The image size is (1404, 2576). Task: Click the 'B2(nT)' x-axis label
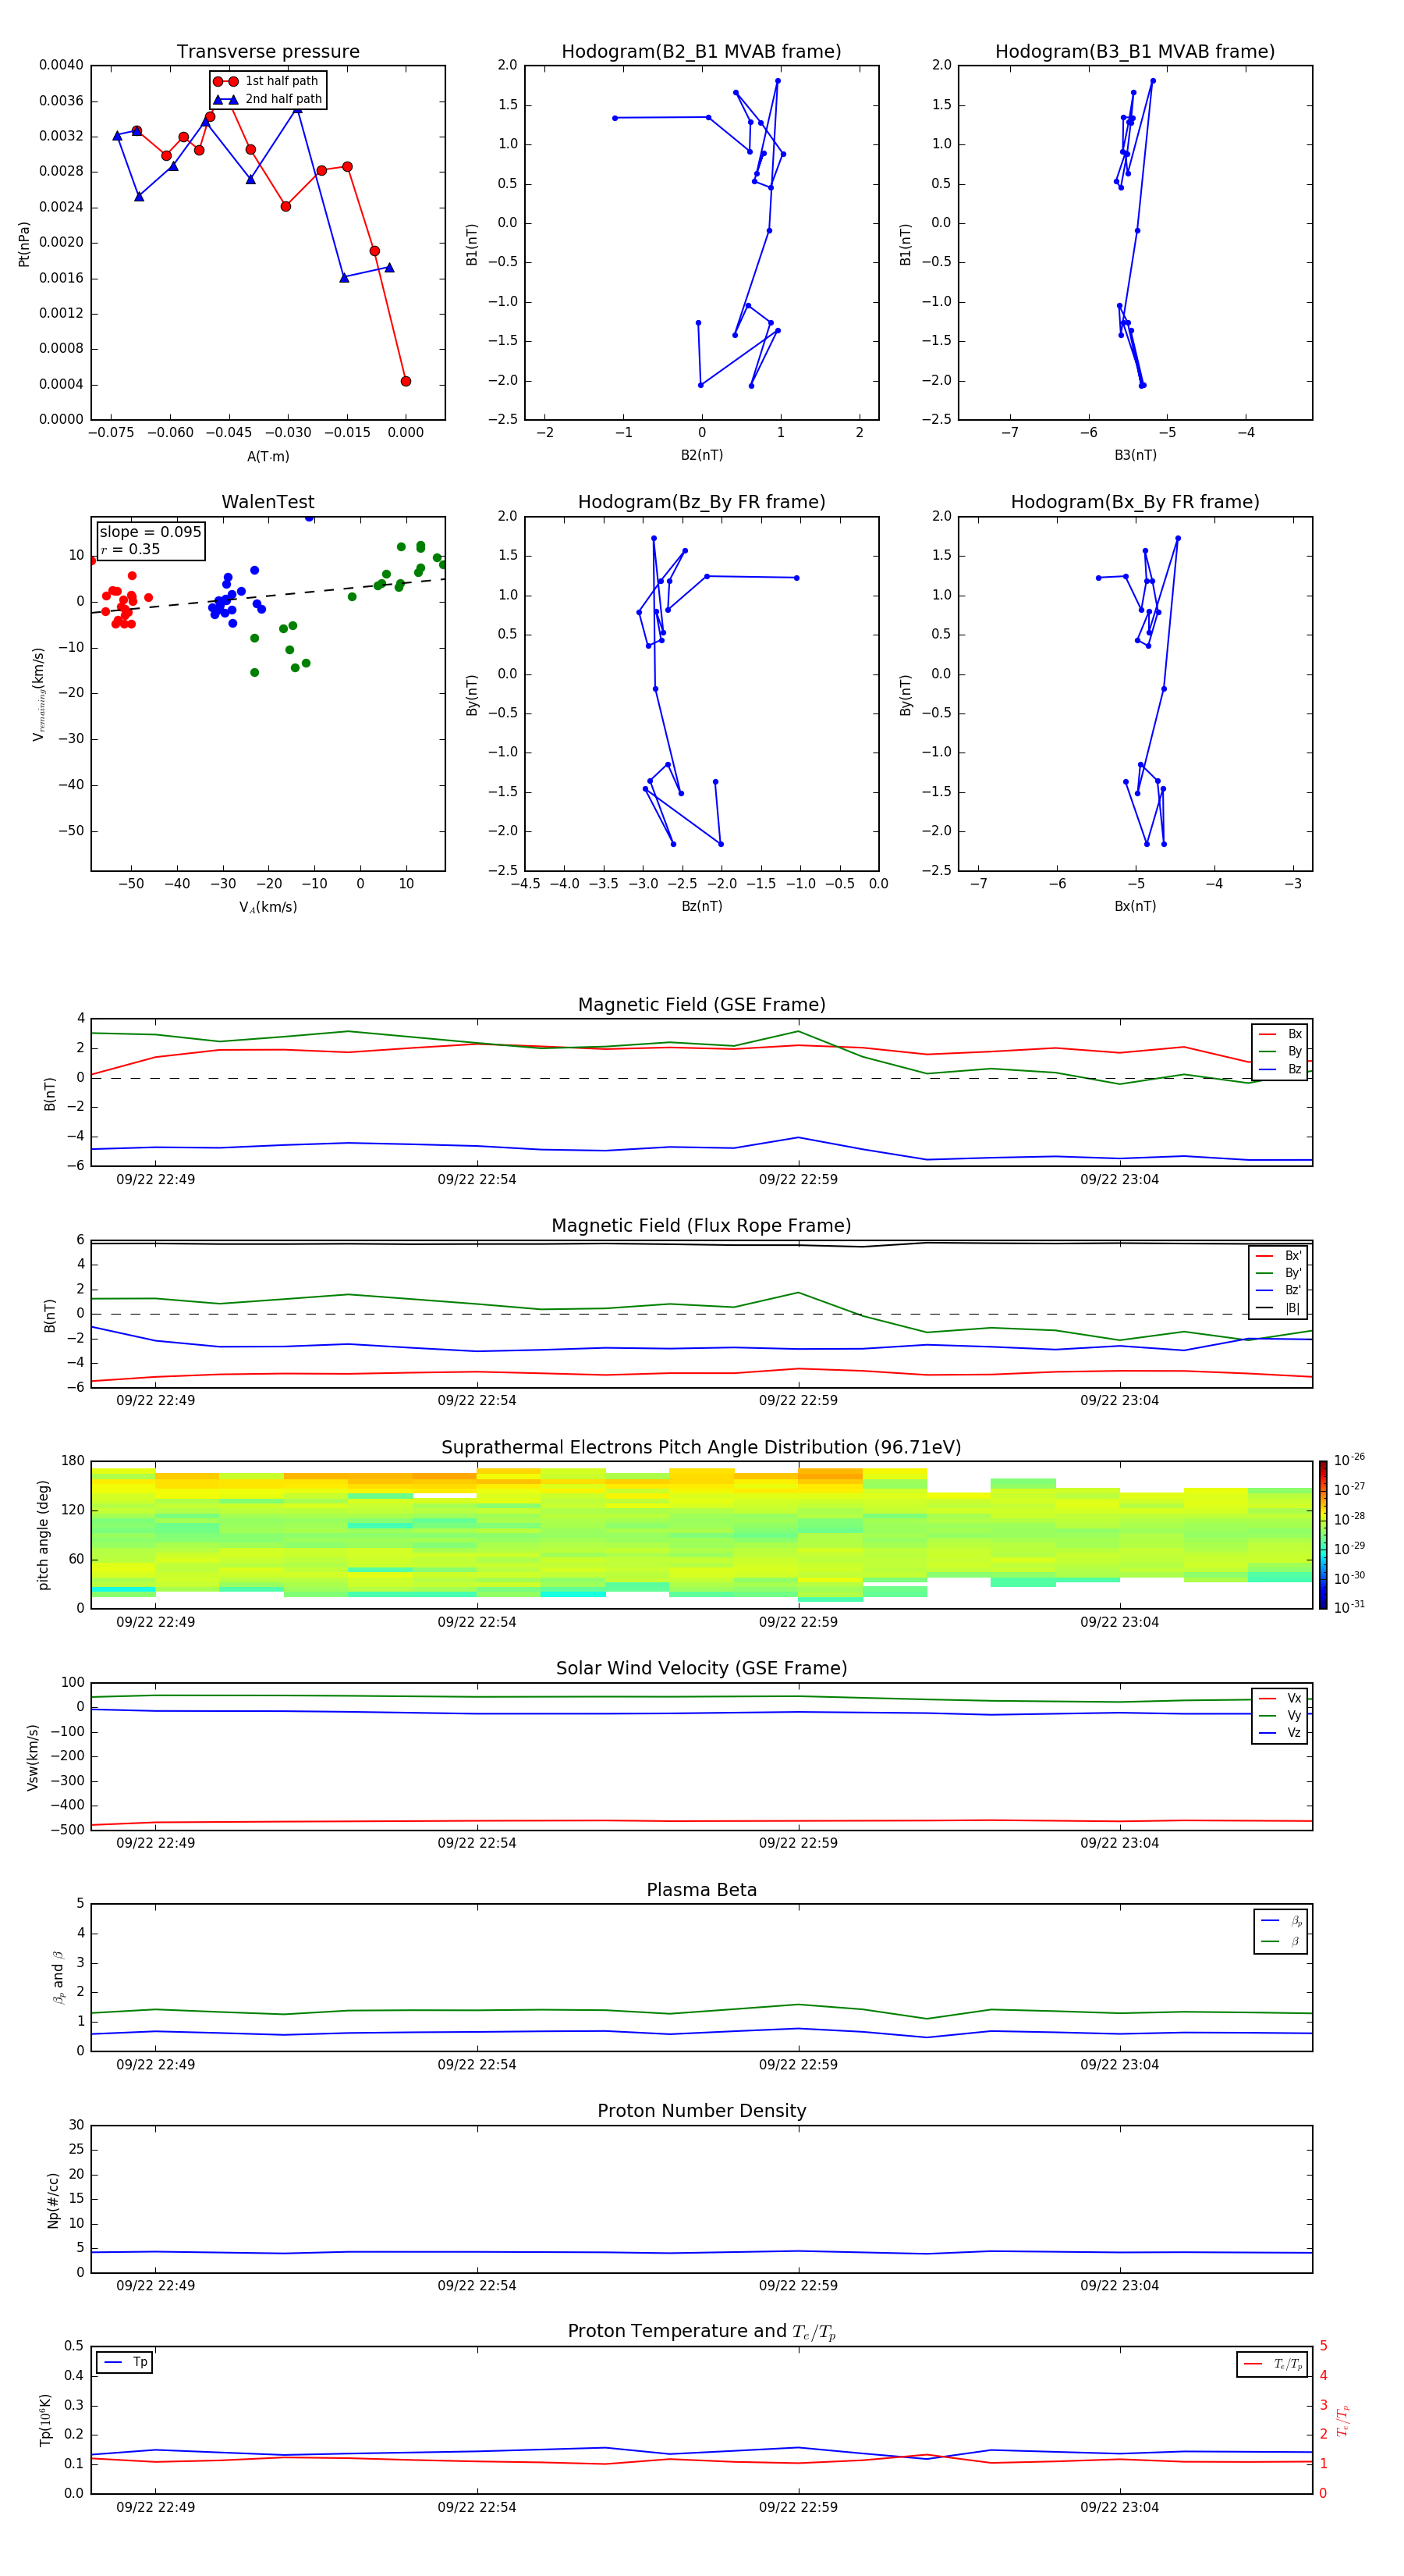coord(701,455)
